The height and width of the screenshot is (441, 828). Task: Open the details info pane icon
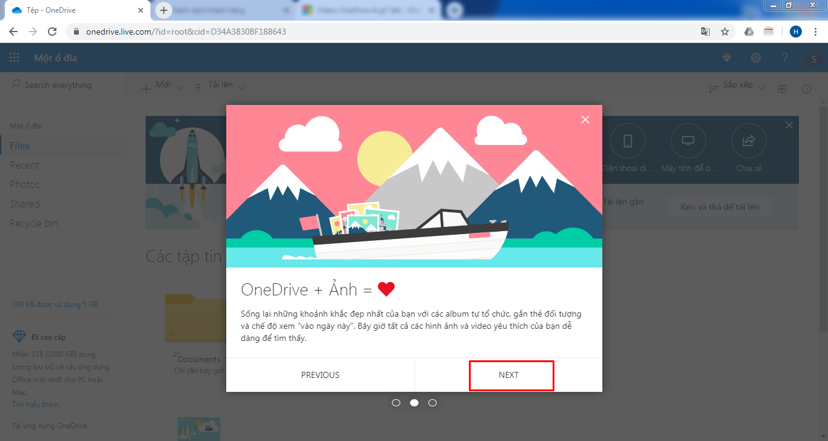[807, 89]
